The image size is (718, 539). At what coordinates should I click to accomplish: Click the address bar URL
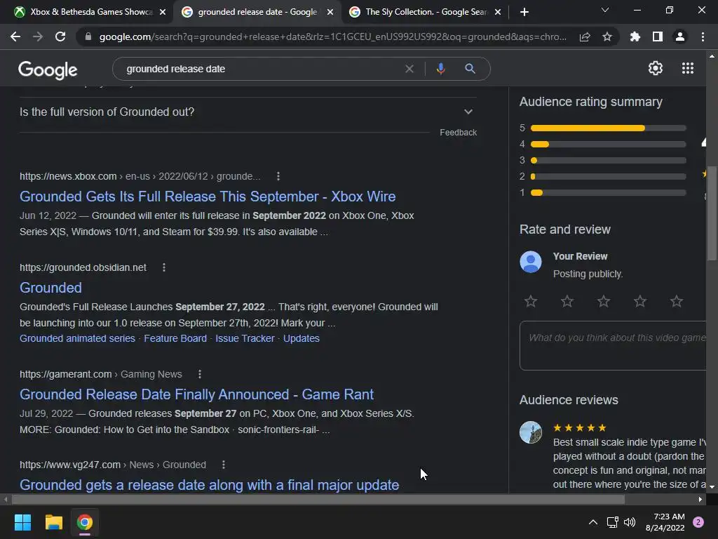click(x=333, y=36)
